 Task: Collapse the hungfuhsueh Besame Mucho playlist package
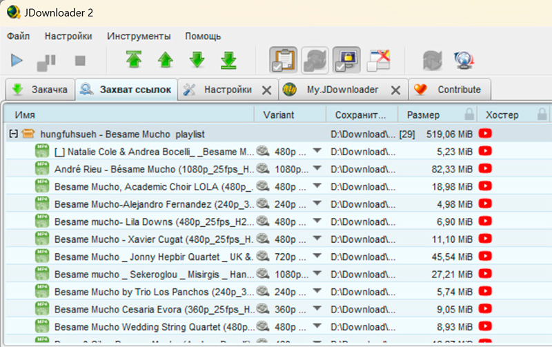pyautogui.click(x=12, y=134)
